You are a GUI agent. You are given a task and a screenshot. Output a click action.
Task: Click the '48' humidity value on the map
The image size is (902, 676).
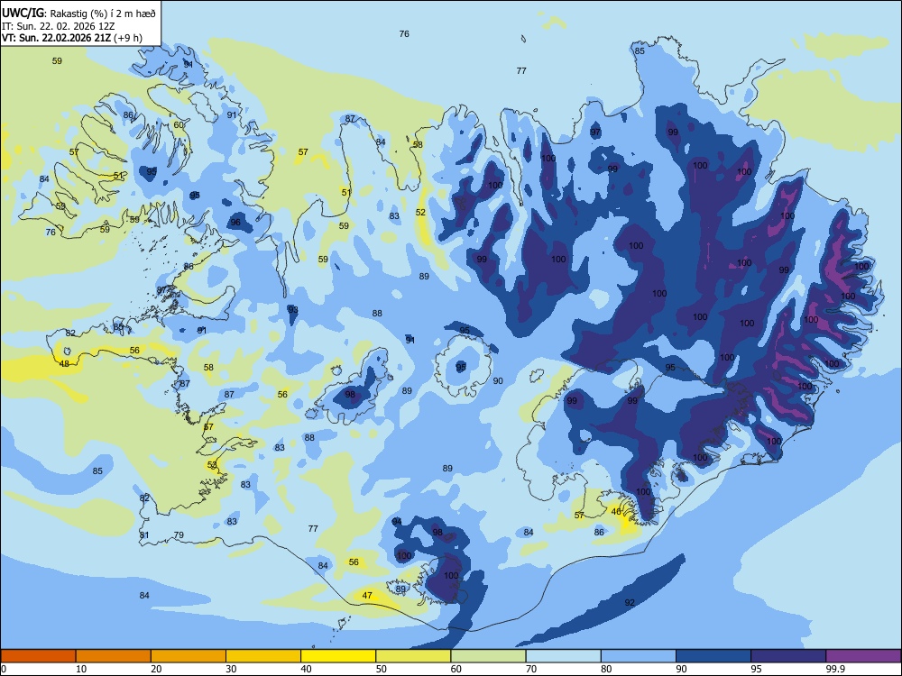pyautogui.click(x=64, y=364)
